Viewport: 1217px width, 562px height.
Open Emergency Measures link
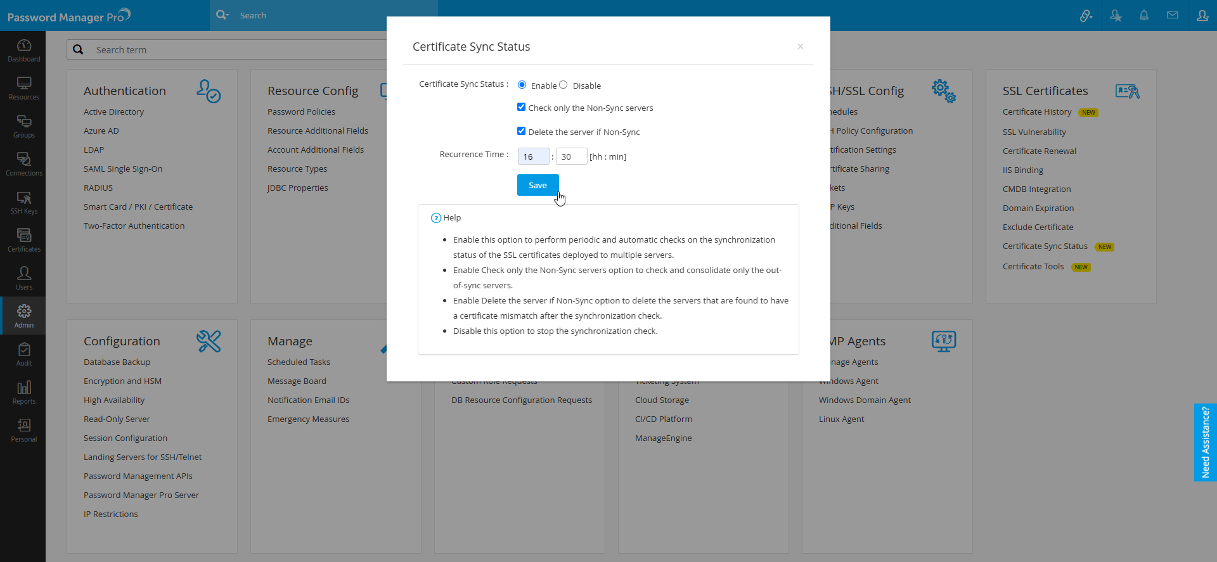(308, 419)
